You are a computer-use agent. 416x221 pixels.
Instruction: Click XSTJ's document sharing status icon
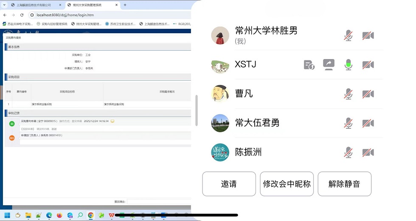(x=309, y=65)
